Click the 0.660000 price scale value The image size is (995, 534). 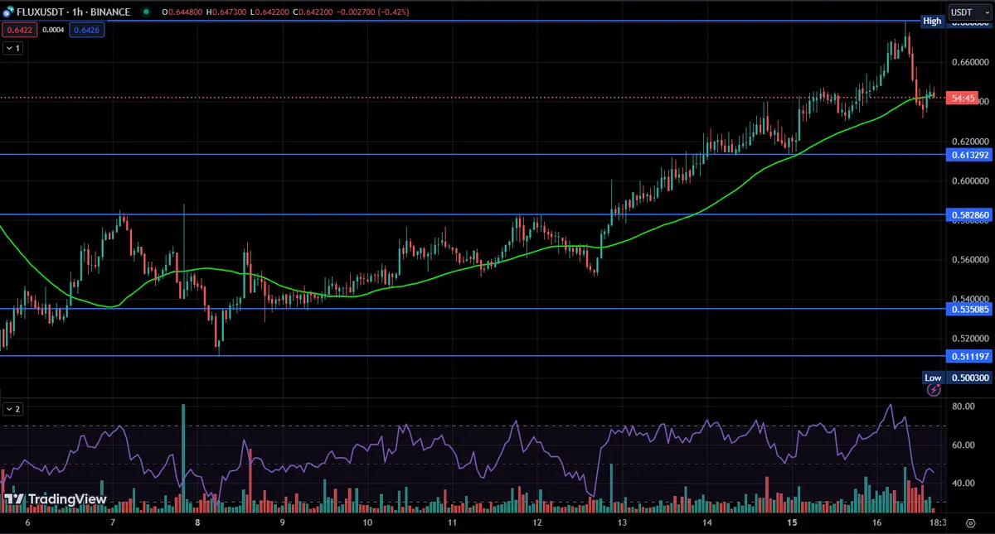(x=969, y=61)
